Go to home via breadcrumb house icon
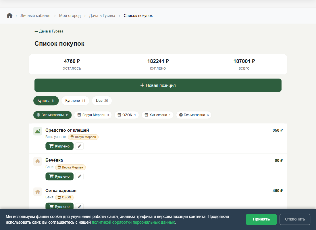This screenshot has height=230, width=316. click(x=9, y=16)
